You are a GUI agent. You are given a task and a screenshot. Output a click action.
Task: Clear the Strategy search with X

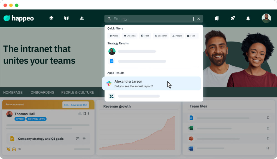coord(199,19)
